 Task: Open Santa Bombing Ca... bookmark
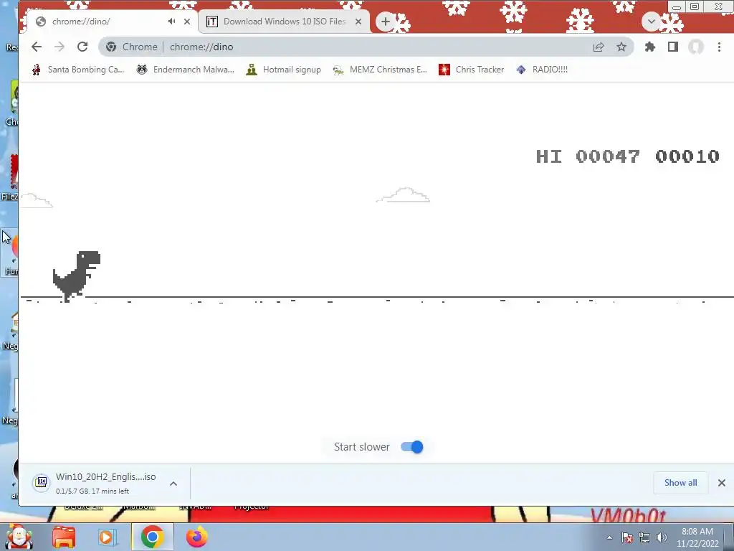(77, 70)
